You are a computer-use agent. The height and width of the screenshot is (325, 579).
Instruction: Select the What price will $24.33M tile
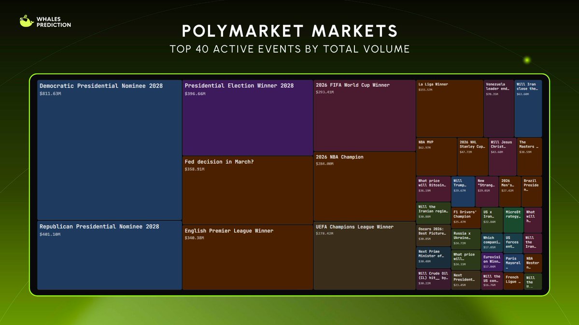coord(466,260)
